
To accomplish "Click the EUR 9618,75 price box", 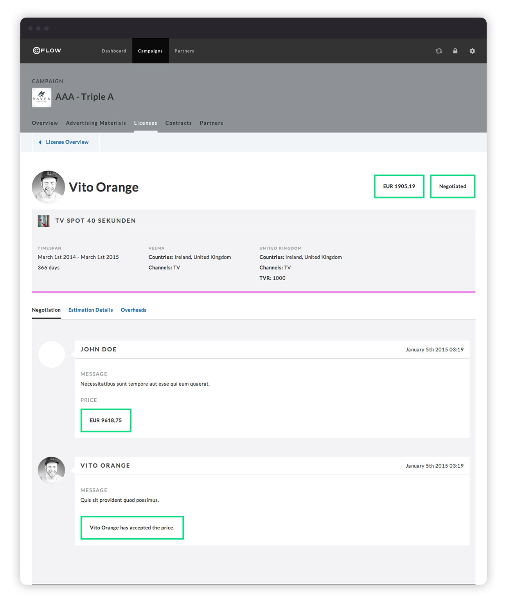I will [x=106, y=420].
